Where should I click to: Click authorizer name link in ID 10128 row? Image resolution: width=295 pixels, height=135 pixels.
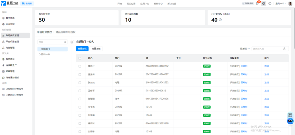244,107
